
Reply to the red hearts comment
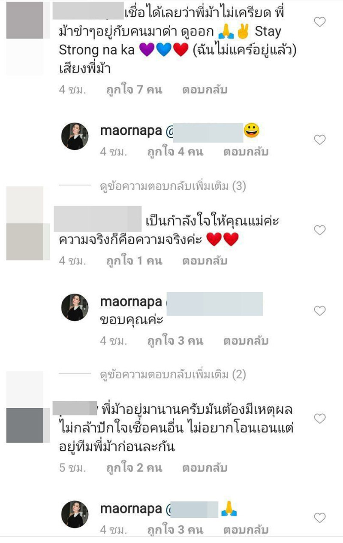[205, 261]
